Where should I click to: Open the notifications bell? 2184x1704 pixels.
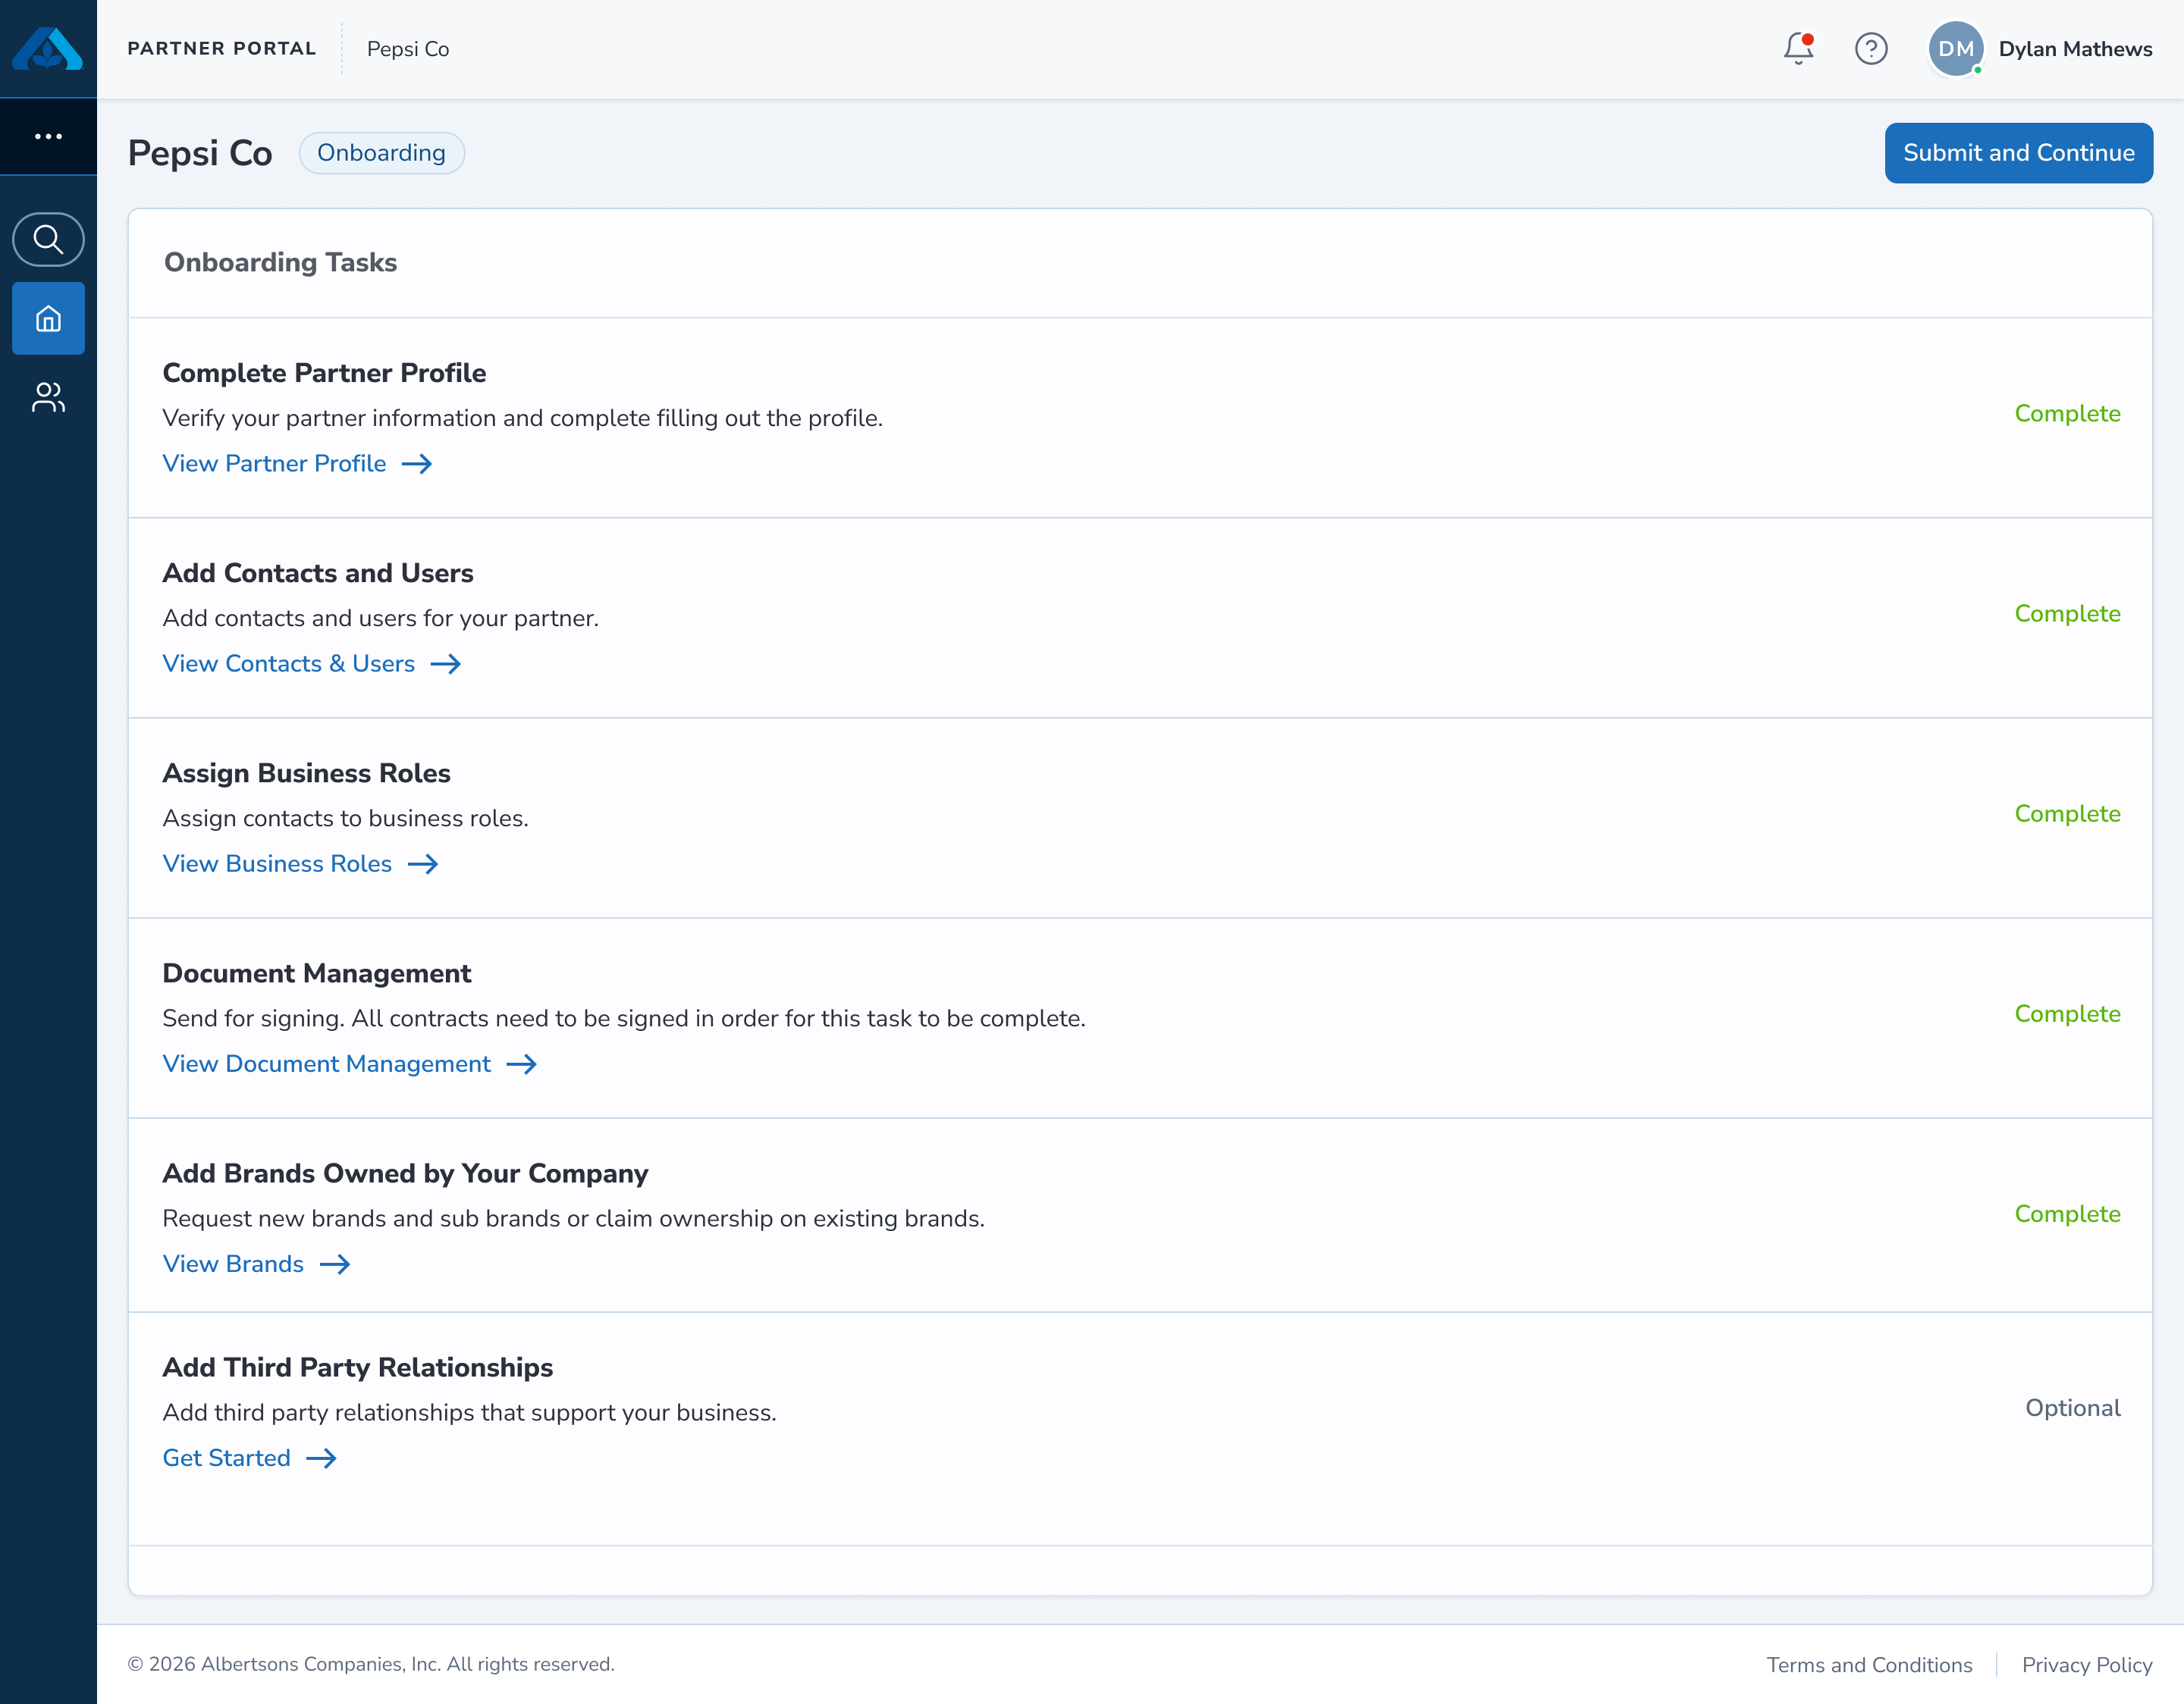1798,48
